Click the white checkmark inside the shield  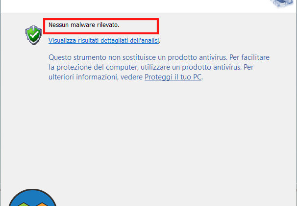pos(34,35)
